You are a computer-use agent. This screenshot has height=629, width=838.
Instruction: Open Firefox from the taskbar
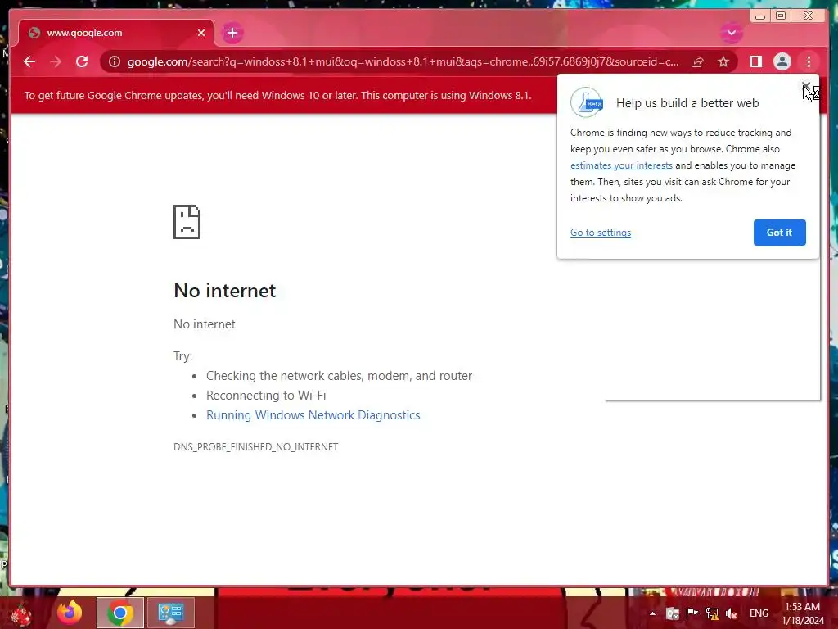pos(70,613)
